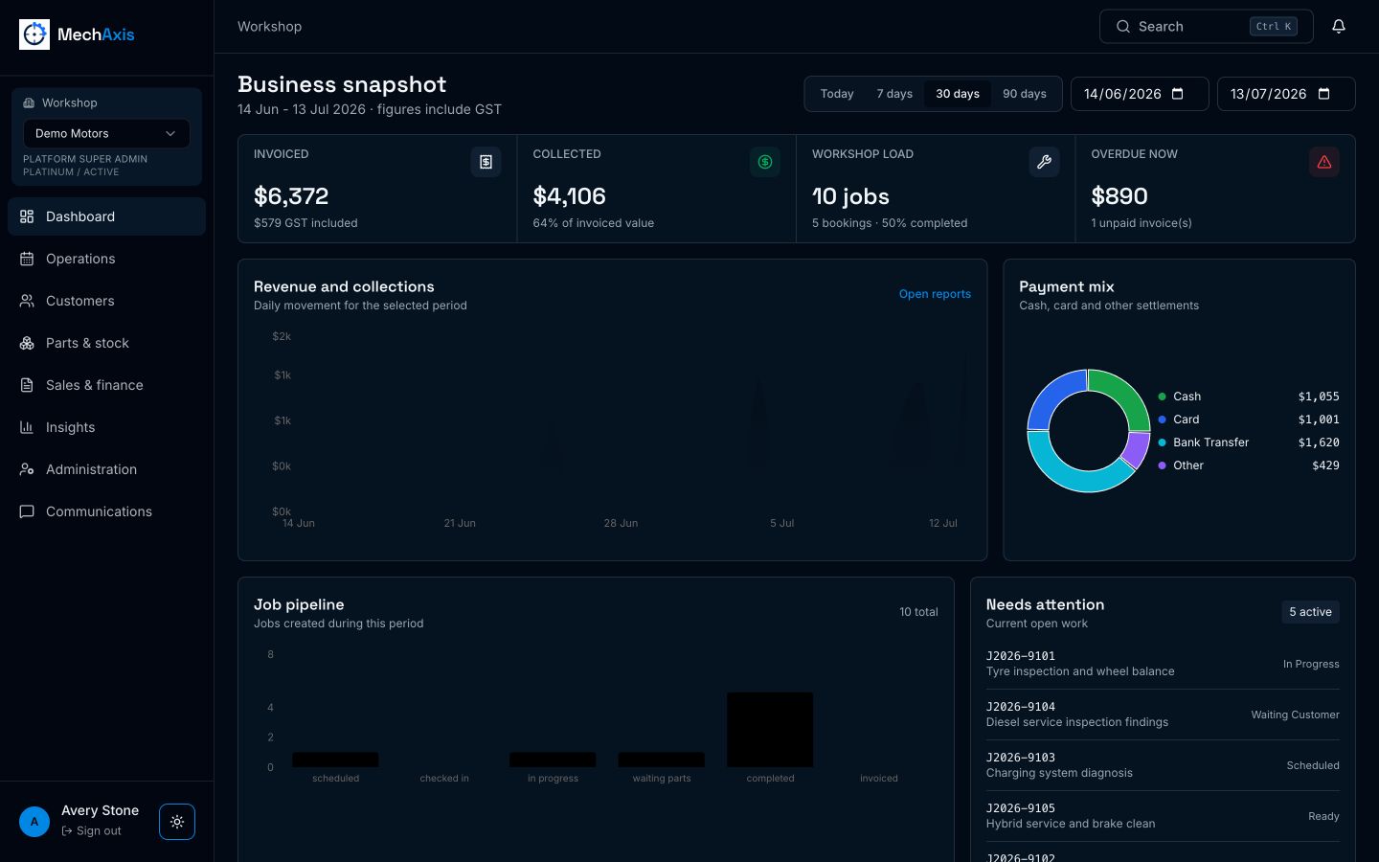The height and width of the screenshot is (862, 1379).
Task: Click the Card blue legend dot
Action: coord(1162,420)
